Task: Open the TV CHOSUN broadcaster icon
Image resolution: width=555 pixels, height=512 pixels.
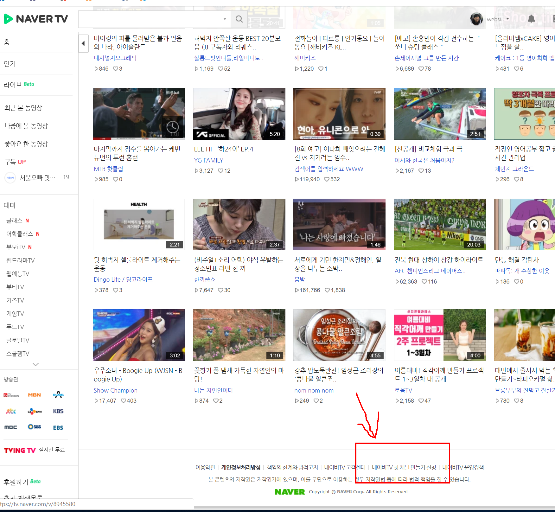Action: tap(11, 395)
